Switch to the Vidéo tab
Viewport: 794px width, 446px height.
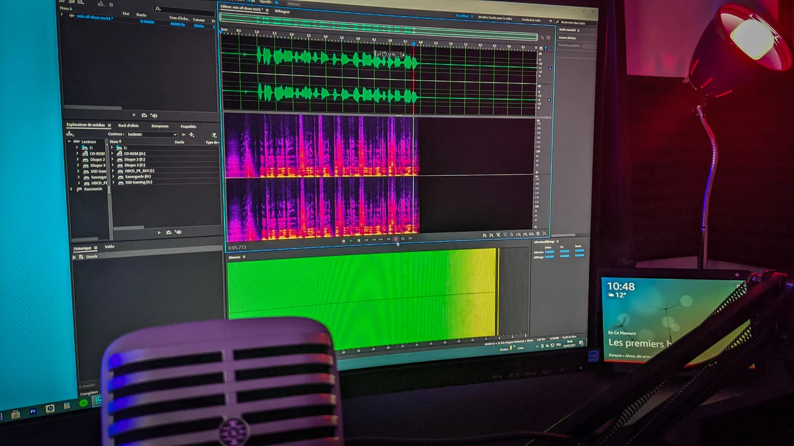click(109, 246)
